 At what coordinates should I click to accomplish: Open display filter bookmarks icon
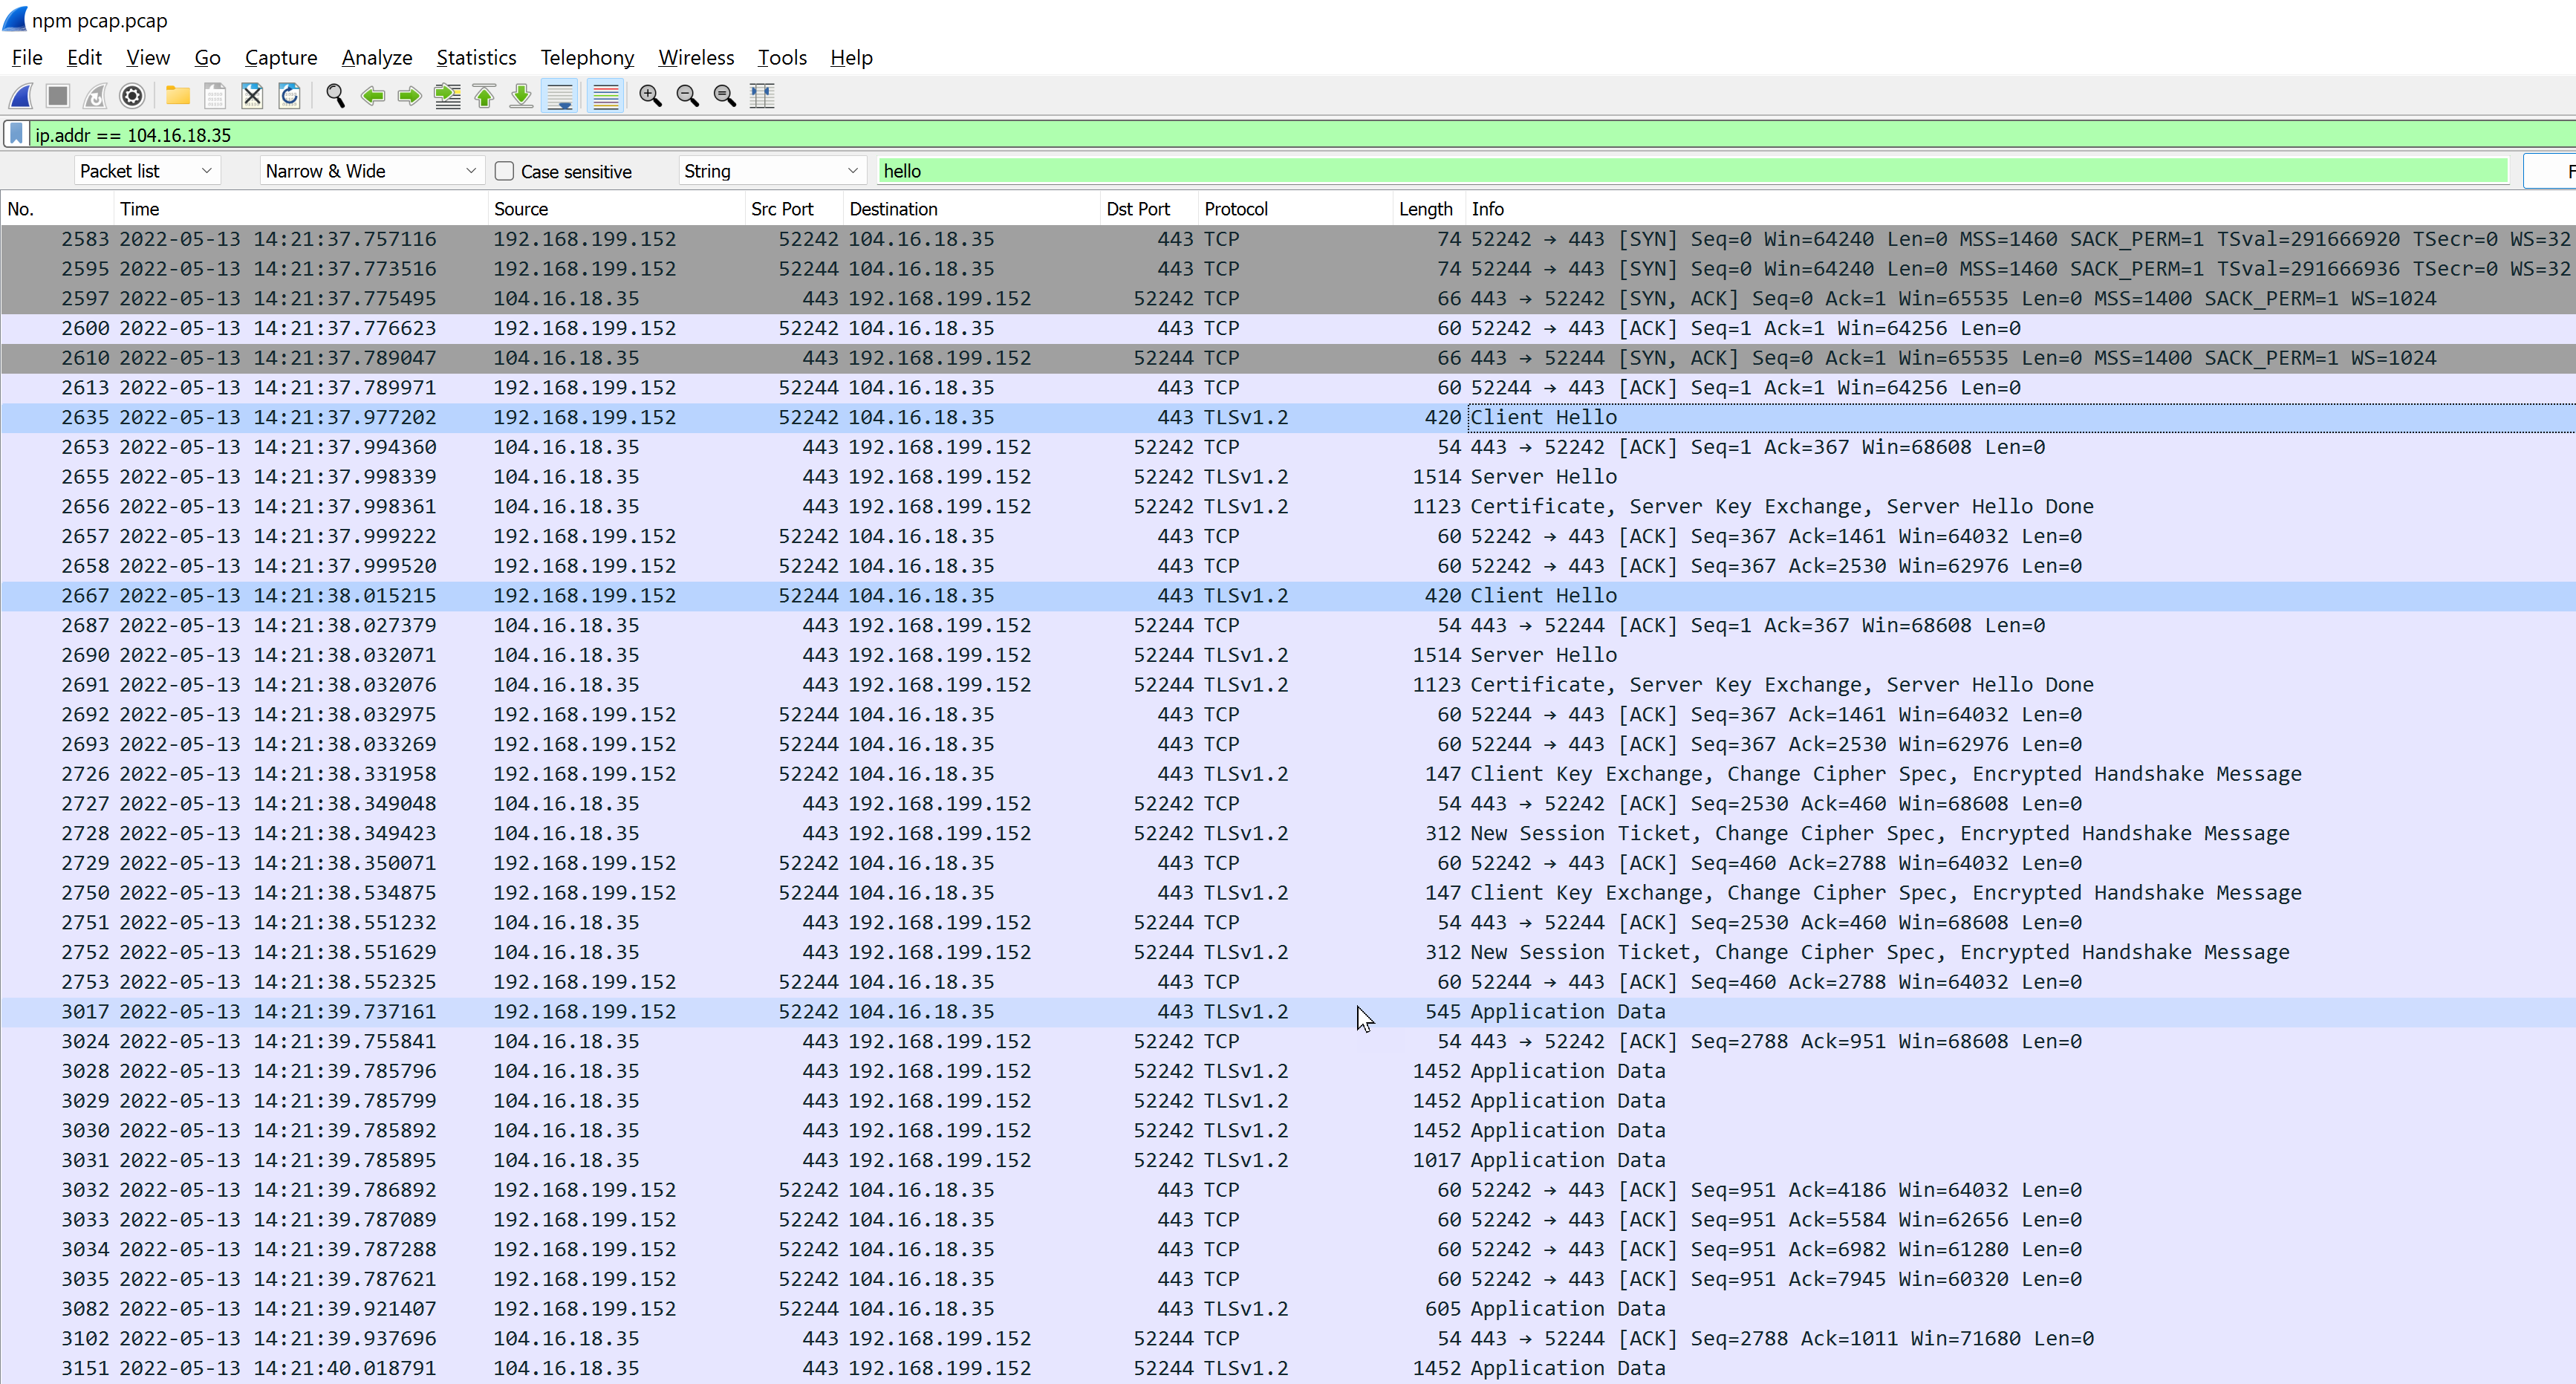(x=16, y=134)
